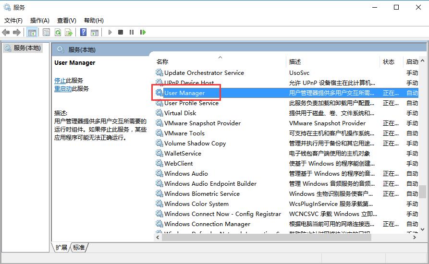Open the Properties toolbar icon
This screenshot has height=264, width=429.
(46, 33)
